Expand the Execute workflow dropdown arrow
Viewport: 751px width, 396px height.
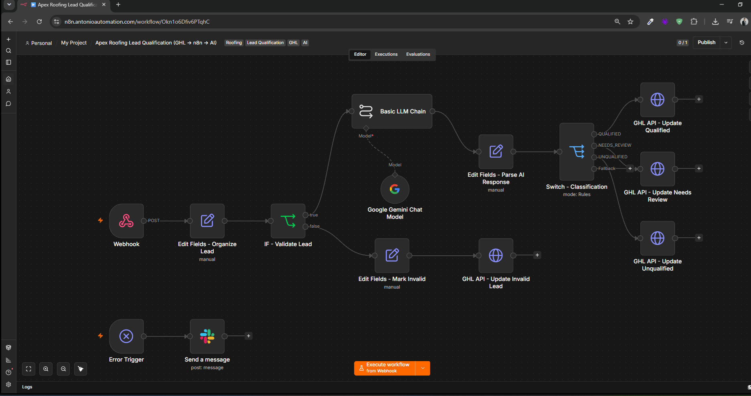423,368
